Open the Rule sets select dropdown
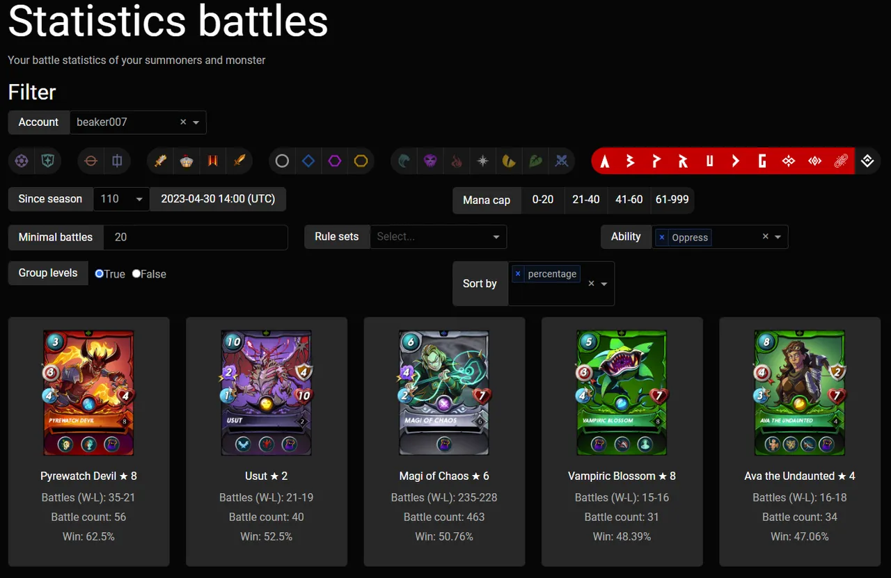891x578 pixels. pyautogui.click(x=439, y=236)
